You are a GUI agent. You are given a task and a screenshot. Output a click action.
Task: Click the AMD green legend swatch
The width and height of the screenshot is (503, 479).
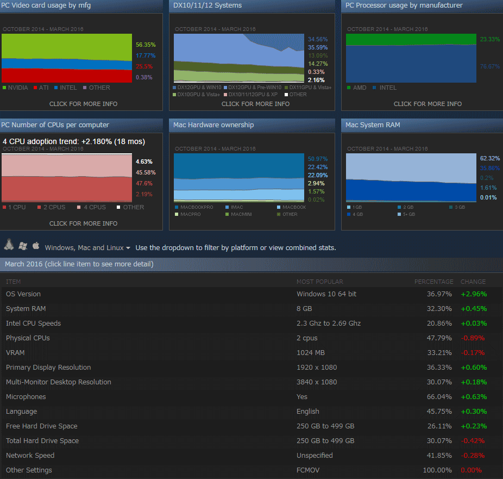(349, 88)
